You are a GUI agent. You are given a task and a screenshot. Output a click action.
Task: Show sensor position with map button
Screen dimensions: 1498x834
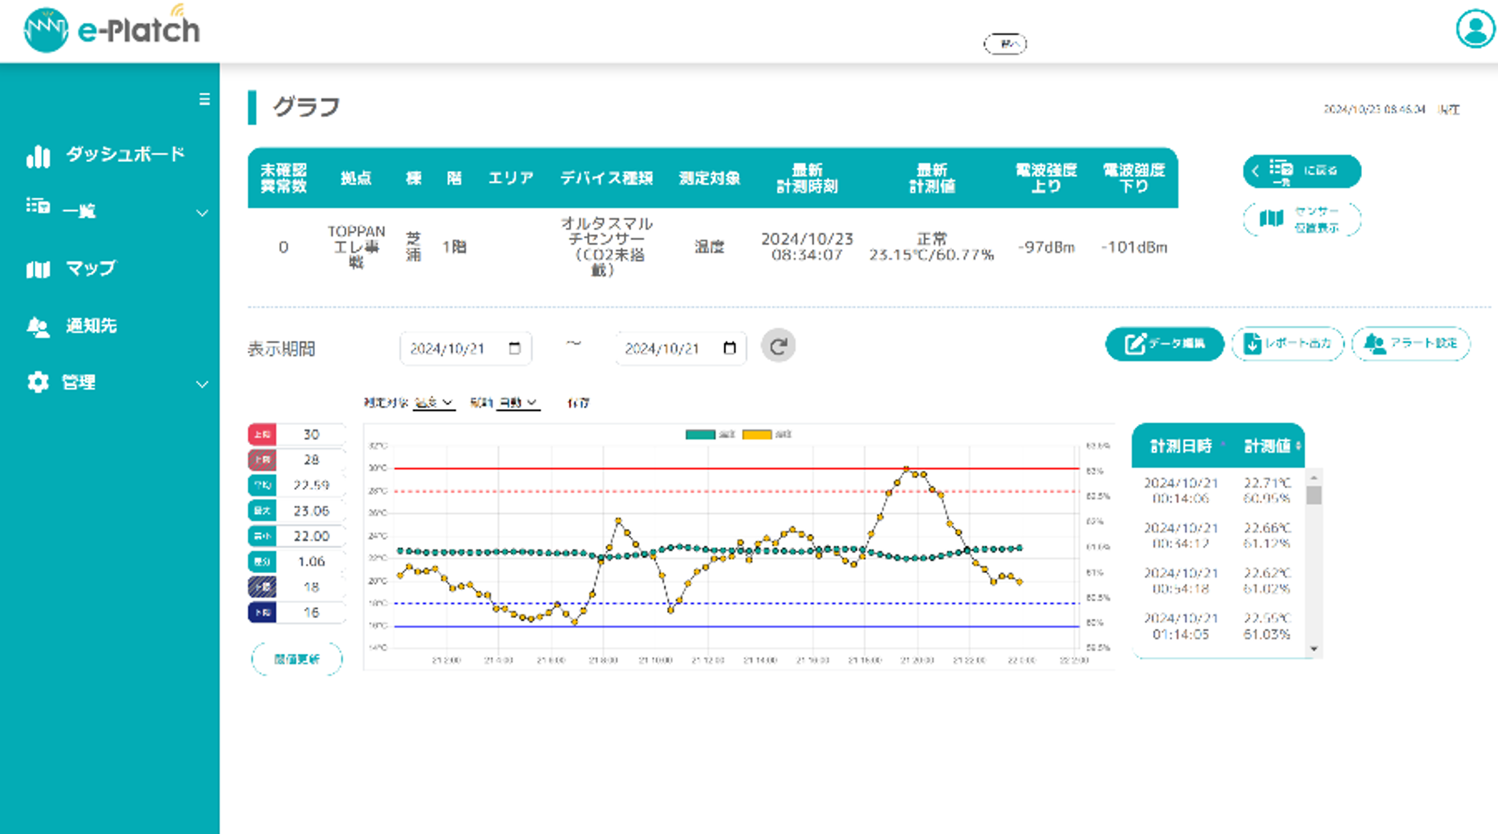coord(1301,219)
